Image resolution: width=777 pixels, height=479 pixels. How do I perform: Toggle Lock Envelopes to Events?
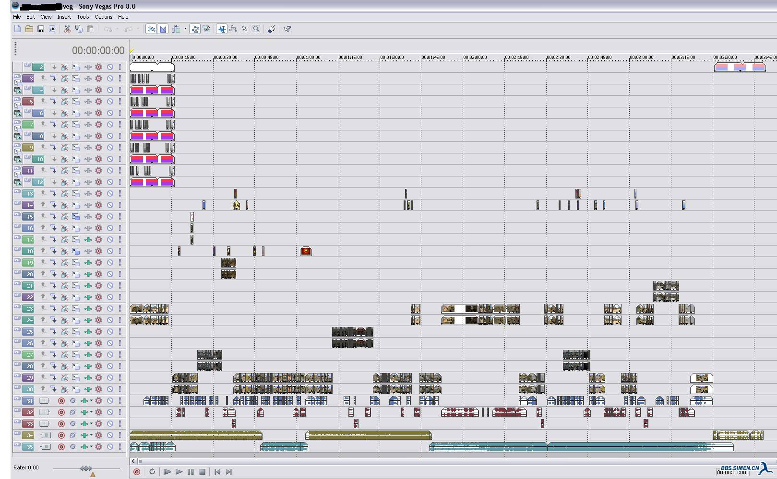[195, 29]
